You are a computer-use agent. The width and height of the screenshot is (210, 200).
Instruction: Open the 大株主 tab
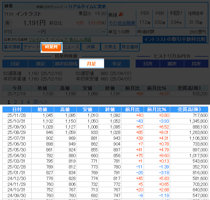(110, 47)
